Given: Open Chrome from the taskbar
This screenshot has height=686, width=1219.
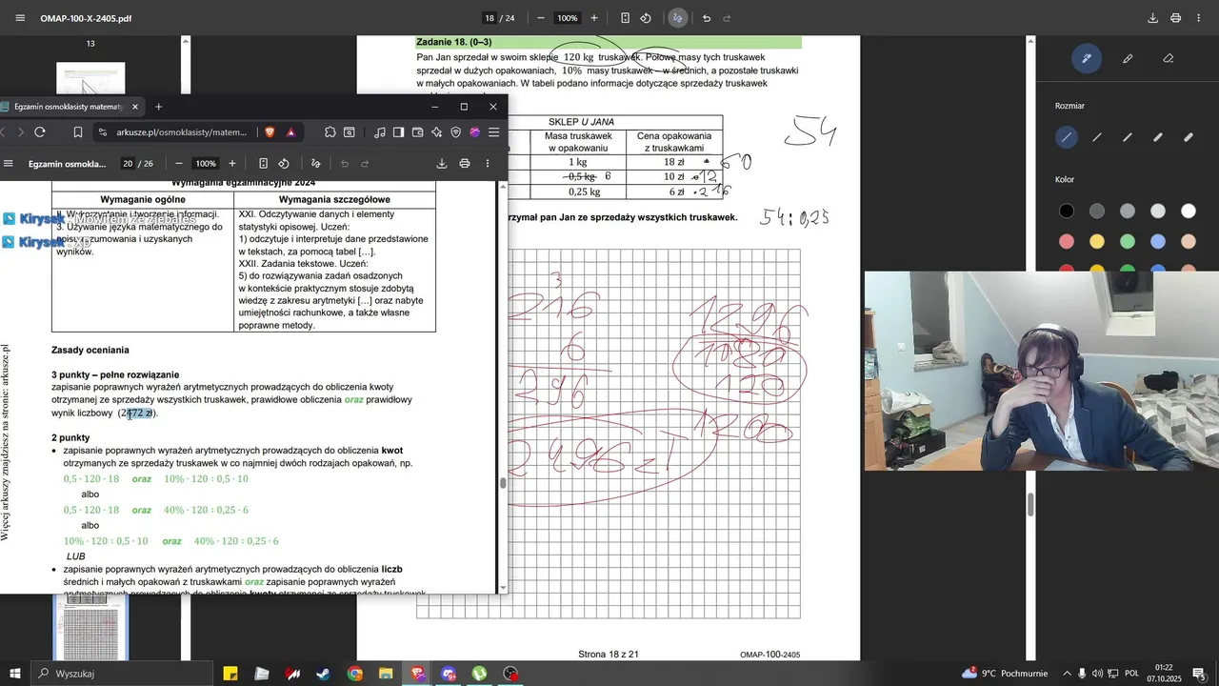Looking at the screenshot, I should click(x=355, y=674).
